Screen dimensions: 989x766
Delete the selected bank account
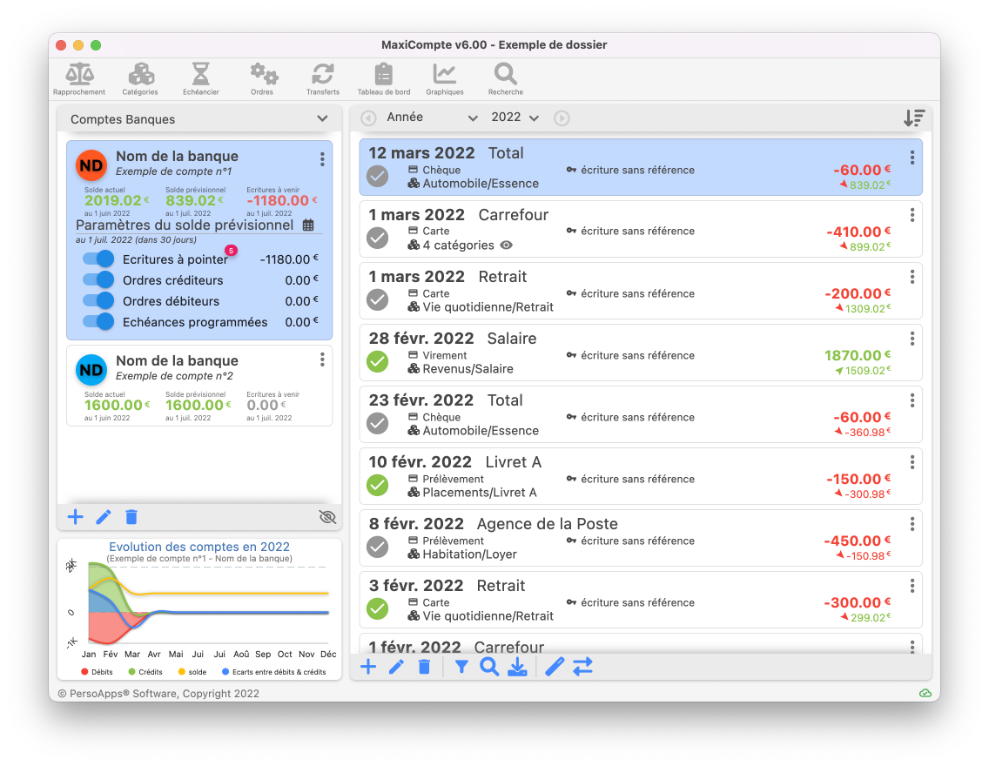[131, 517]
